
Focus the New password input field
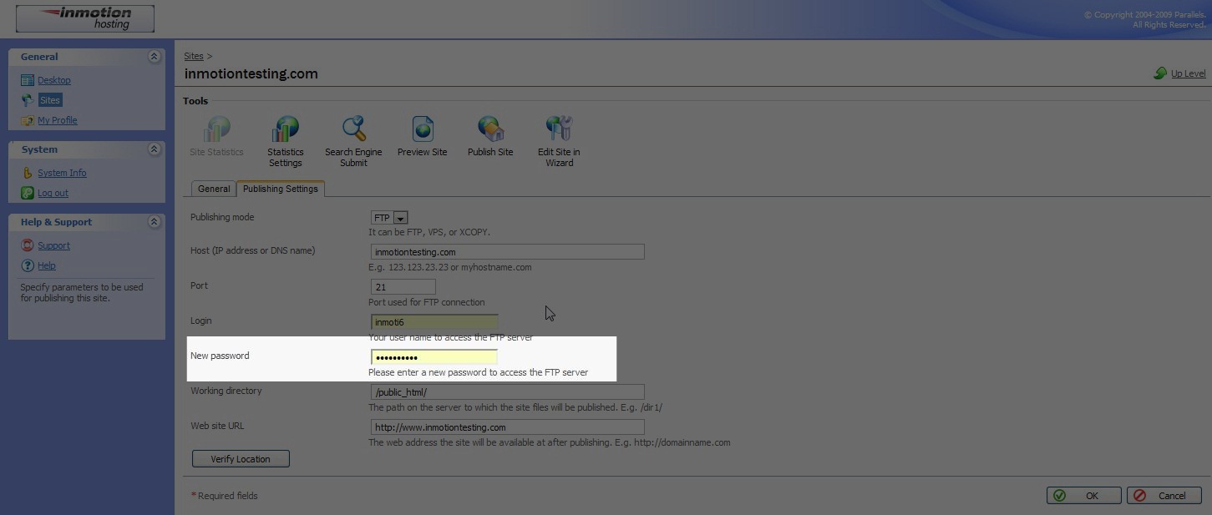point(434,357)
